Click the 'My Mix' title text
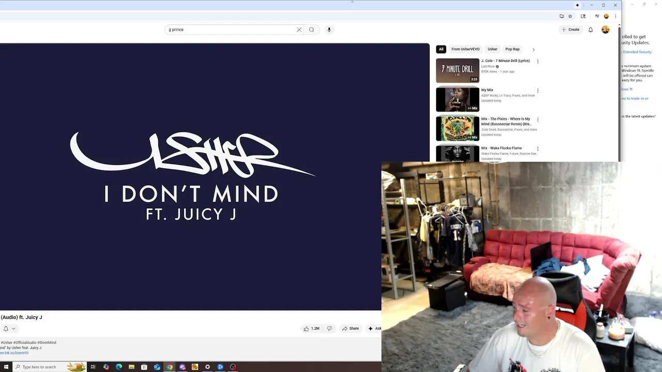Image resolution: width=662 pixels, height=372 pixels. click(x=487, y=90)
